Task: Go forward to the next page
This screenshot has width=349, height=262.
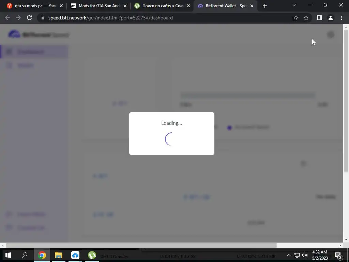Action: tap(18, 18)
